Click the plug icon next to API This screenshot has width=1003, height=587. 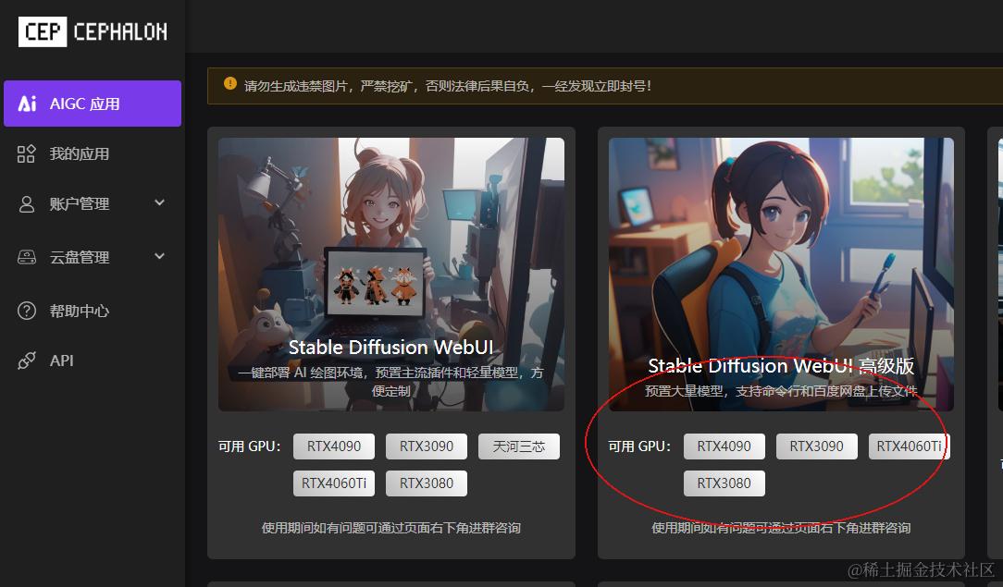tap(26, 361)
